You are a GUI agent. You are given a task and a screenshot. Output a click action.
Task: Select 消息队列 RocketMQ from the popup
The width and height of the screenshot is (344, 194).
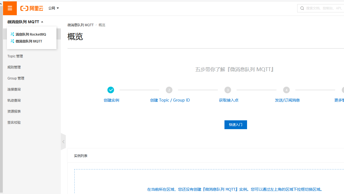pos(31,34)
